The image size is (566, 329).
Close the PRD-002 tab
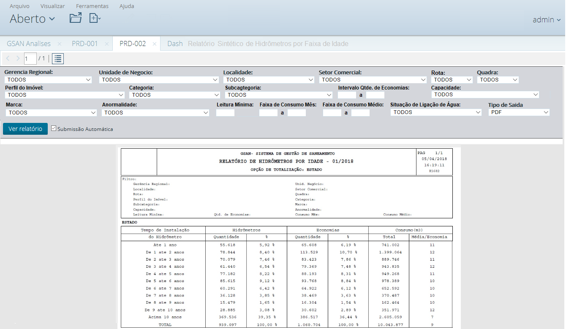155,44
